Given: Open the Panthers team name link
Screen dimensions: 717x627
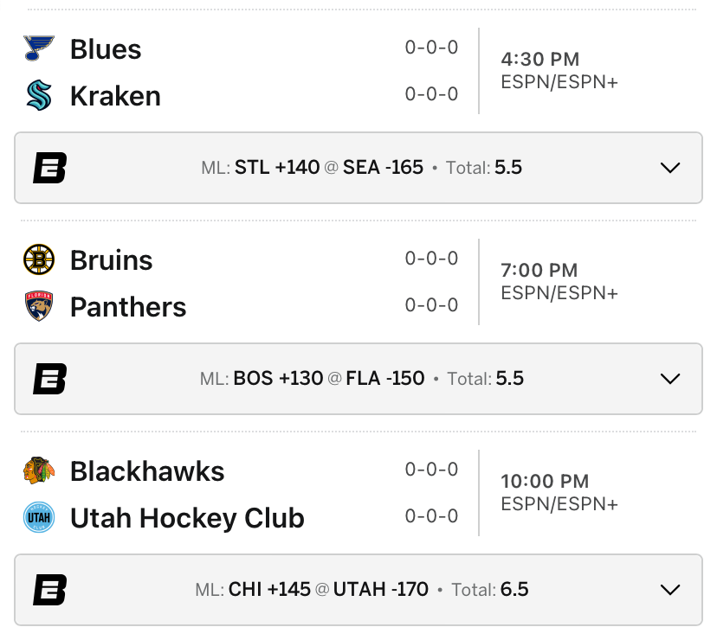Looking at the screenshot, I should coord(128,307).
